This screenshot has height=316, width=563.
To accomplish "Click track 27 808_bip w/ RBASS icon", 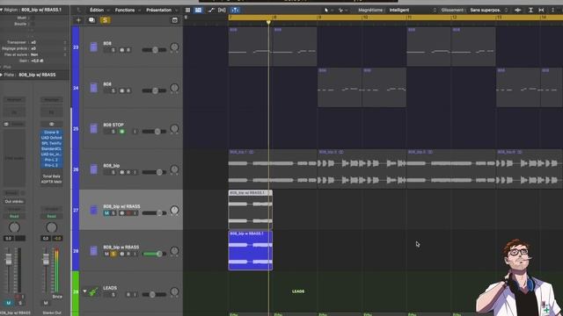I will tap(93, 210).
